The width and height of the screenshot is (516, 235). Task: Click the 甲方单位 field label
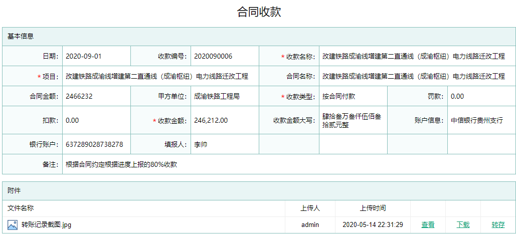[173, 96]
